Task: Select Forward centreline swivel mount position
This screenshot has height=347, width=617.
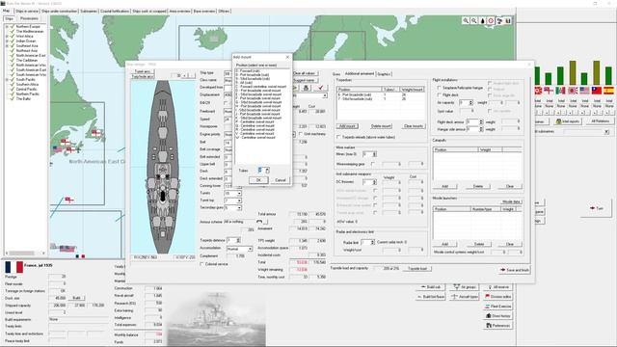Action: click(261, 87)
